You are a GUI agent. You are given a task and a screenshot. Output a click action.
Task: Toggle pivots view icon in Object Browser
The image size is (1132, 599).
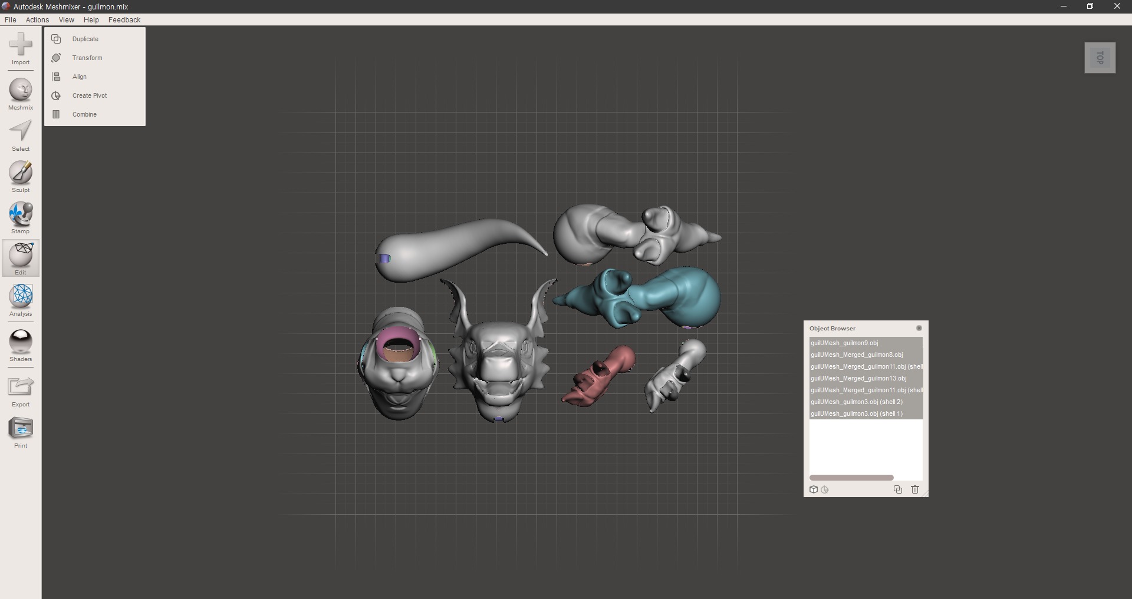825,489
